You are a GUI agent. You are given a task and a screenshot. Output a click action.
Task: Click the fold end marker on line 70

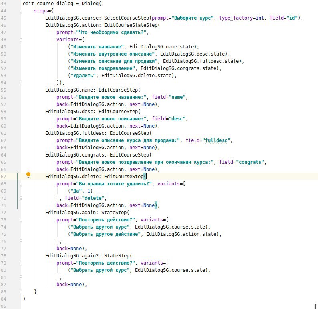click(21, 198)
